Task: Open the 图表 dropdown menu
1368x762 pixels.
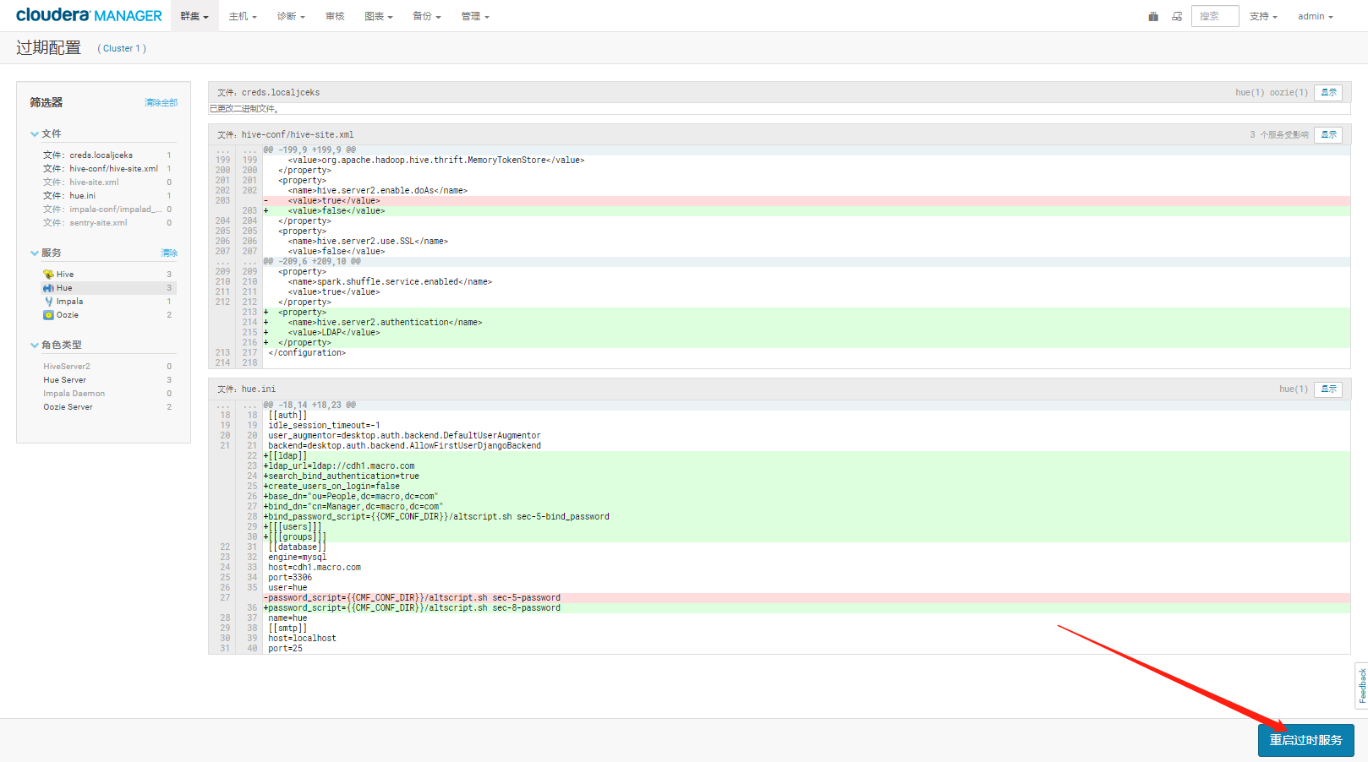Action: (378, 16)
